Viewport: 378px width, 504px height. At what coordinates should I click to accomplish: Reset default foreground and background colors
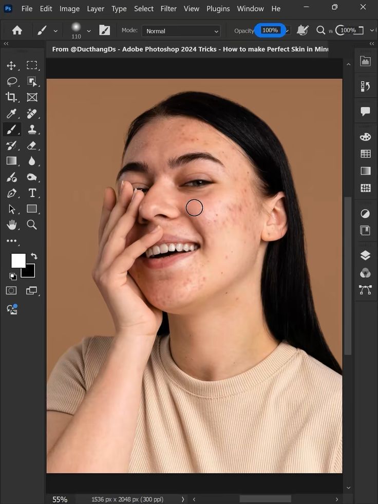(13, 276)
